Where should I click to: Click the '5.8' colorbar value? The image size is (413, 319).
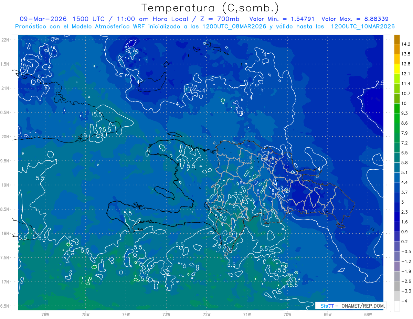[405, 162]
